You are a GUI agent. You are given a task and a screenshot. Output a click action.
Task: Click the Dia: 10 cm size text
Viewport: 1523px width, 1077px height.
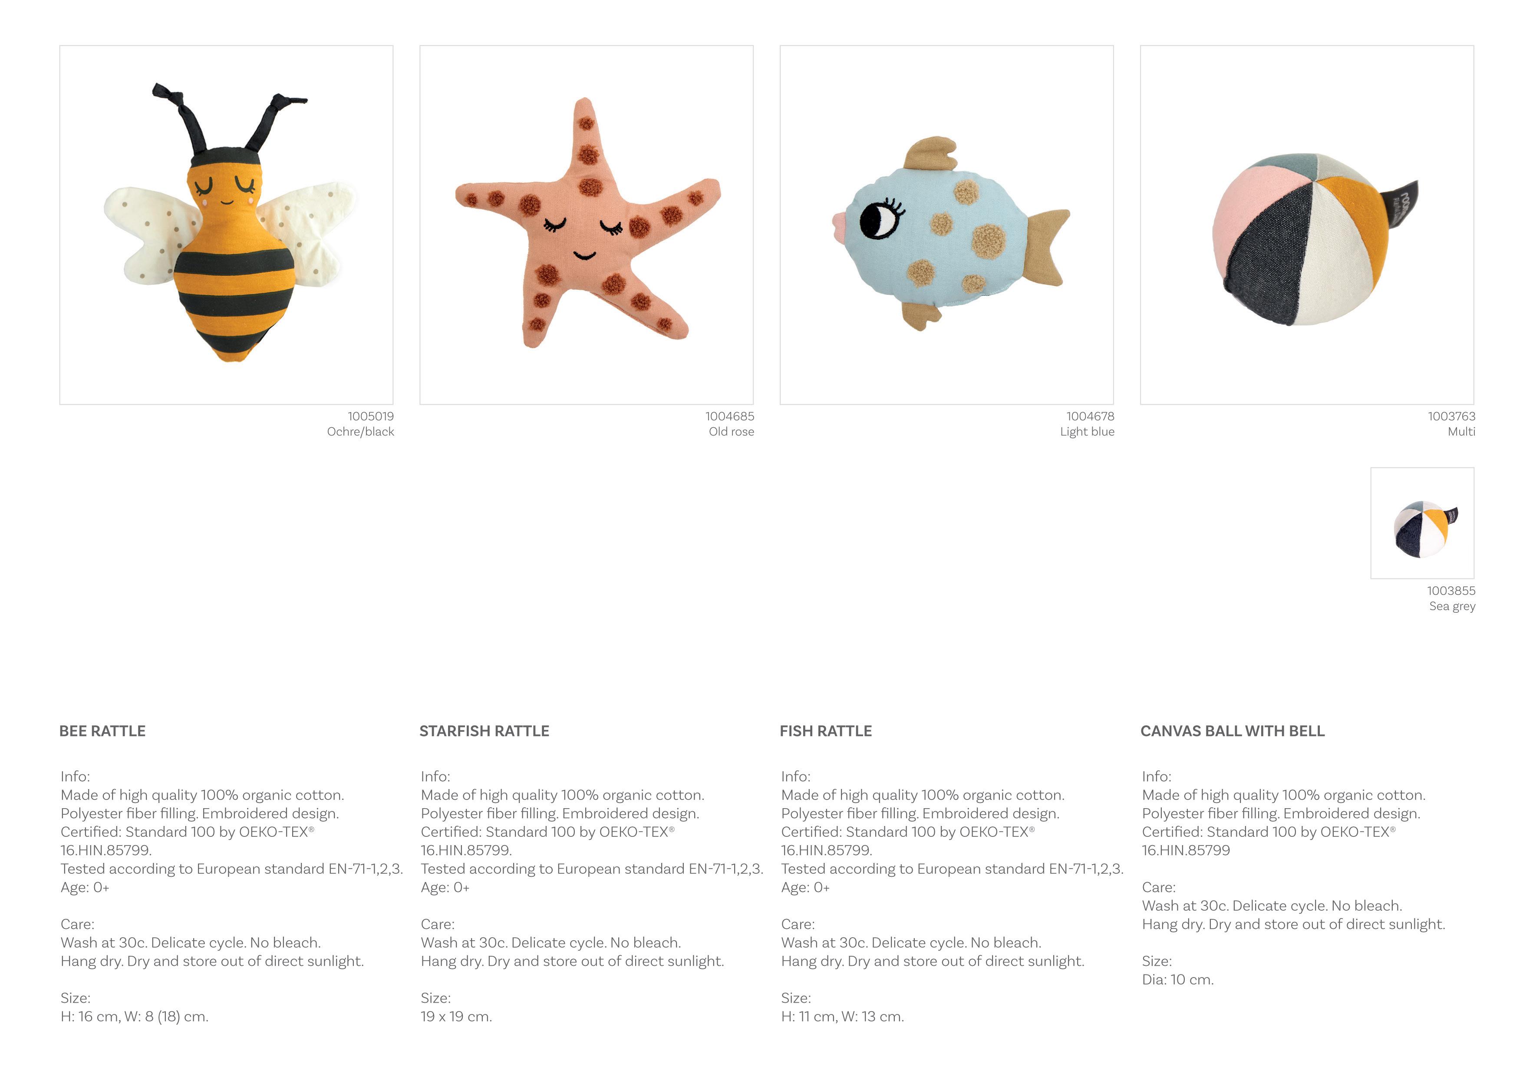tap(1177, 979)
